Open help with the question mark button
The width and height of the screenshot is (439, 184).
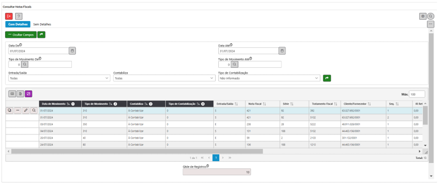19,16
